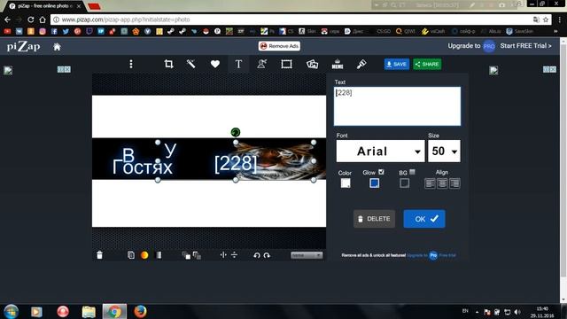Viewport: 567px width, 319px height.
Task: Click the green rotate handle on canvas
Action: click(236, 132)
